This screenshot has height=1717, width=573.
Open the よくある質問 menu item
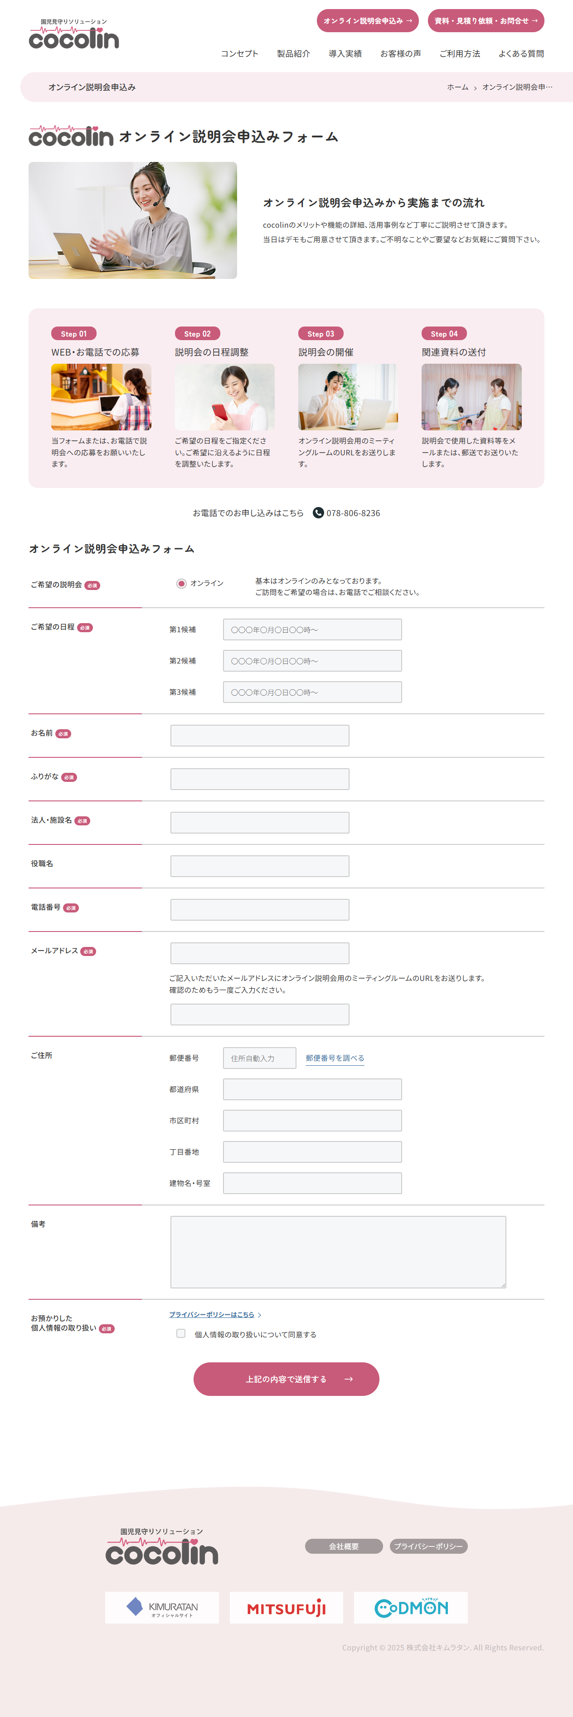[521, 54]
